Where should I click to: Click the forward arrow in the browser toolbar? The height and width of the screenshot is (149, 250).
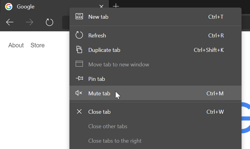[30, 22]
